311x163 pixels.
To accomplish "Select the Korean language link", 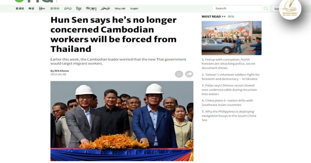I will pyautogui.click(x=55, y=9).
